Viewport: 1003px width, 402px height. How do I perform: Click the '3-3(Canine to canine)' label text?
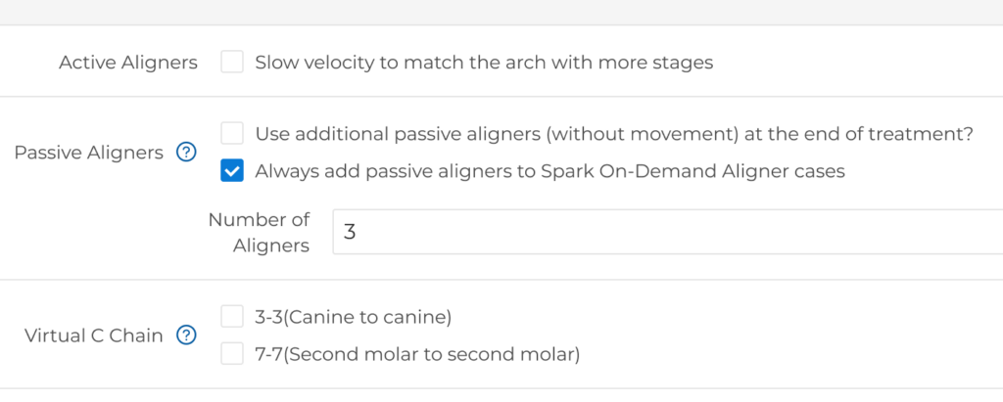(x=353, y=317)
